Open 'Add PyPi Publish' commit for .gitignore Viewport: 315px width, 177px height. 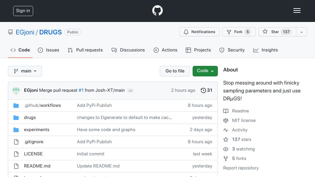coord(94,142)
